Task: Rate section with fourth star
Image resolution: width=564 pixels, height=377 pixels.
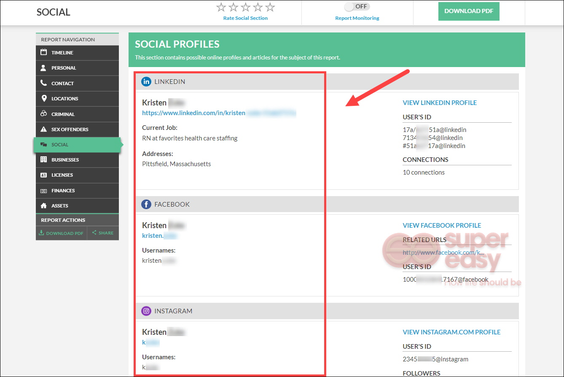Action: pyautogui.click(x=258, y=7)
